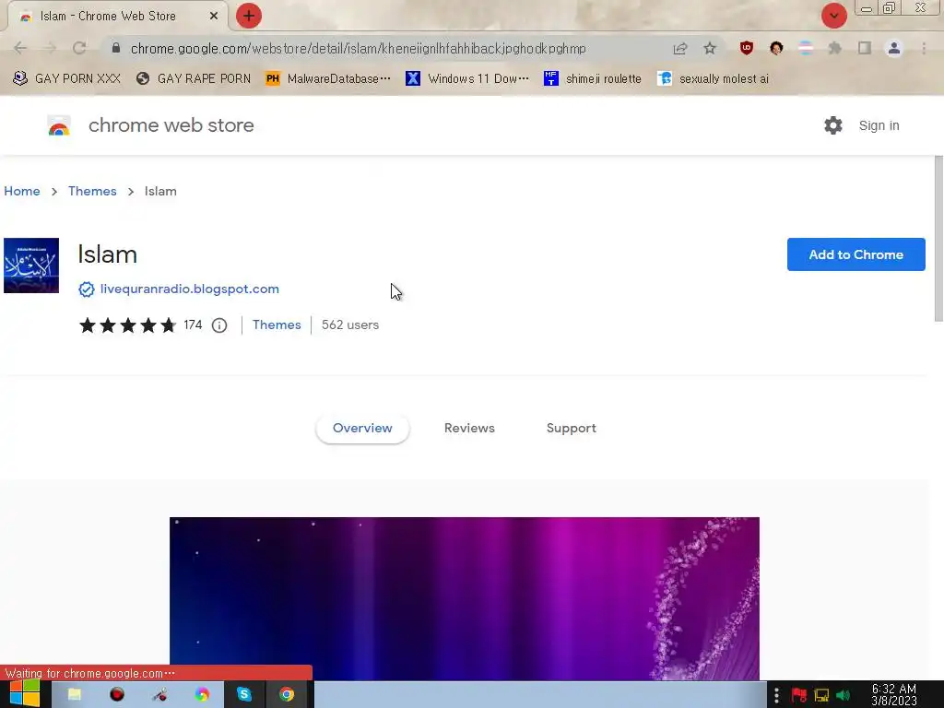Screen dimensions: 944x708
Task: Open the MalwareDatabase bookmark
Action: [x=328, y=79]
